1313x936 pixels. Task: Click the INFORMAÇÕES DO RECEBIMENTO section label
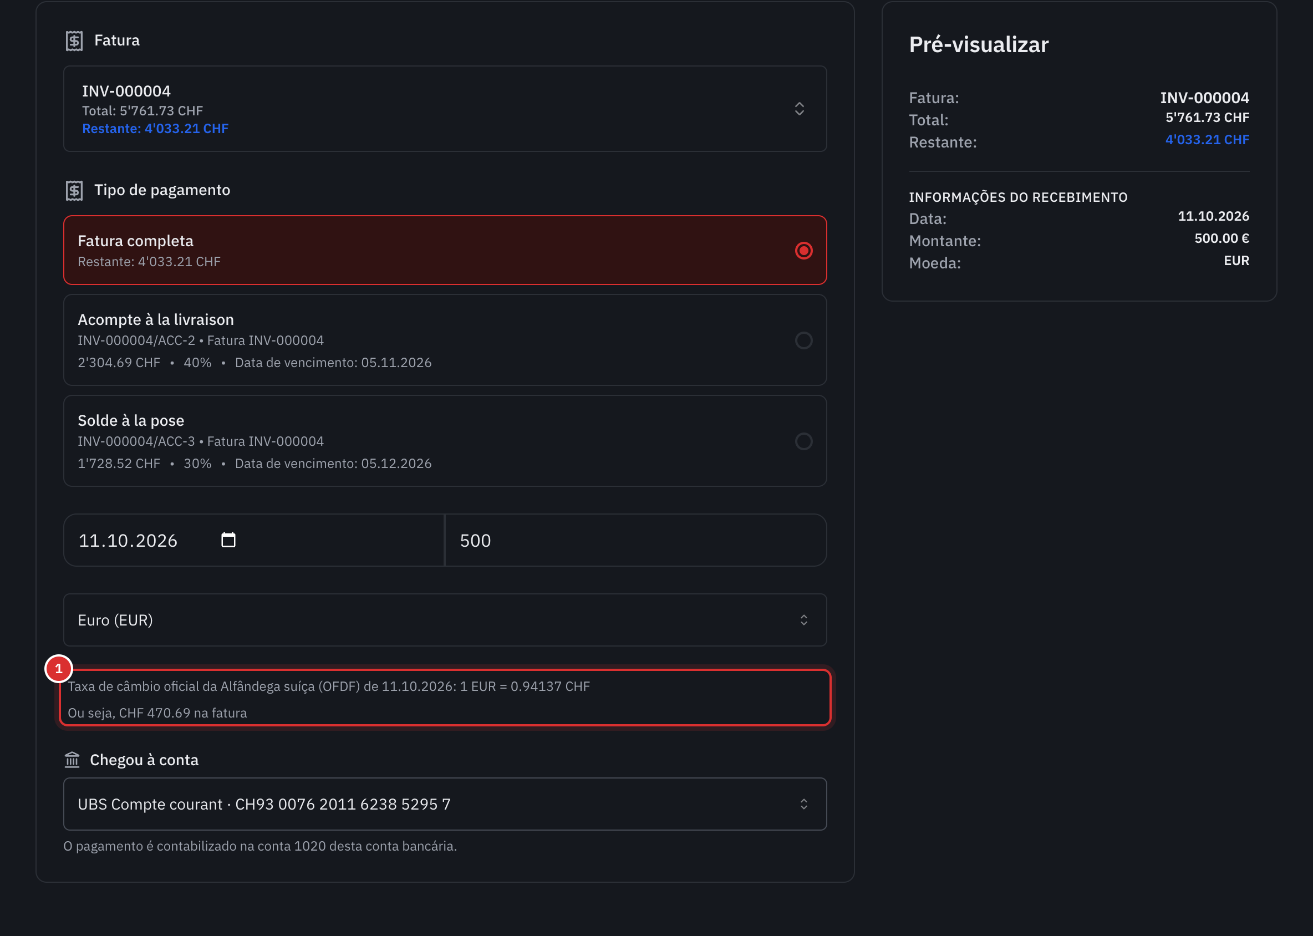(x=1018, y=197)
